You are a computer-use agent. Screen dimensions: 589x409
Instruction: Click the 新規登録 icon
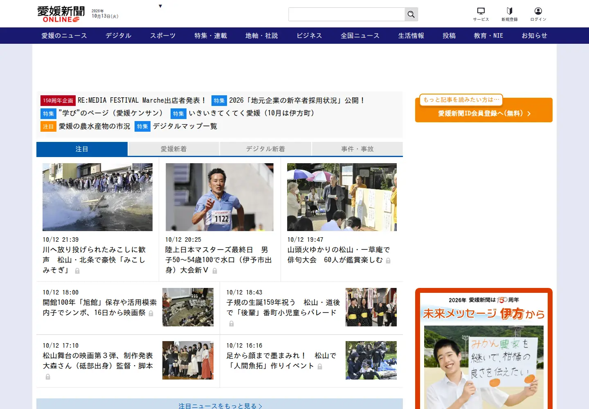click(x=510, y=14)
